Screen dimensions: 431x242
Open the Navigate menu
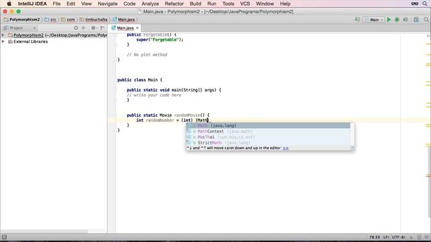click(x=108, y=3)
